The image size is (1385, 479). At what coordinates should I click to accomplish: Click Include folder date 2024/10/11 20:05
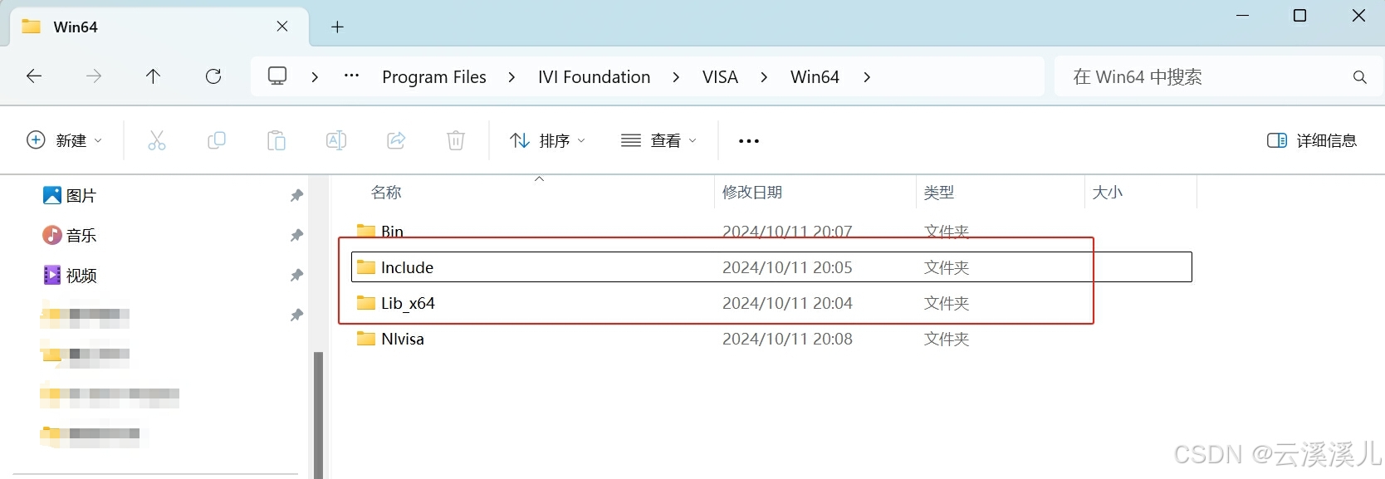[787, 267]
